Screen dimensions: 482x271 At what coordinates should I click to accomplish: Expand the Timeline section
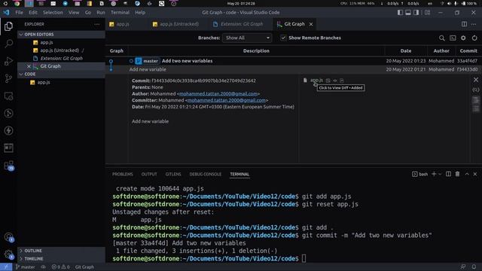(62, 259)
